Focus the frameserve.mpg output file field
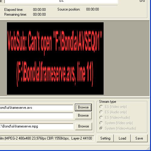 37,126
